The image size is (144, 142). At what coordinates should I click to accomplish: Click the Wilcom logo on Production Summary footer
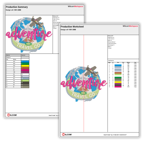click(12, 115)
